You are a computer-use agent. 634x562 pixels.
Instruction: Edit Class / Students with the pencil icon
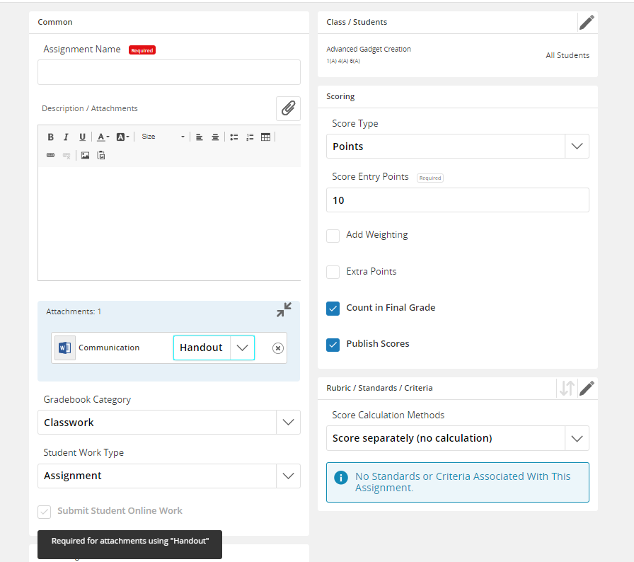tap(587, 23)
